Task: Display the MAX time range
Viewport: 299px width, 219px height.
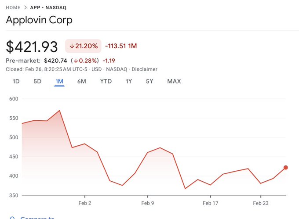Action: [x=174, y=81]
